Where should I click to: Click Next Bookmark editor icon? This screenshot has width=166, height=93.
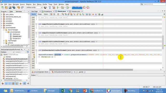(x=80, y=14)
